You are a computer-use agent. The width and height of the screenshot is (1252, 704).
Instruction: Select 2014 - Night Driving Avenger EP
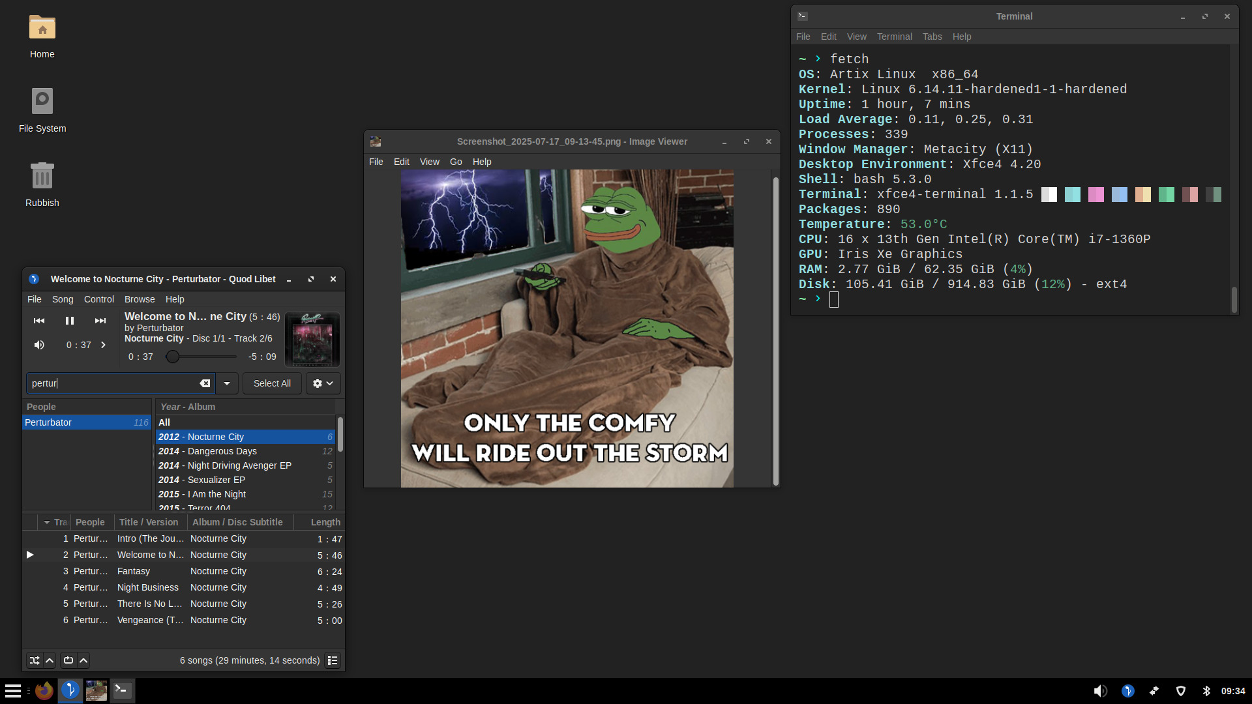click(245, 465)
